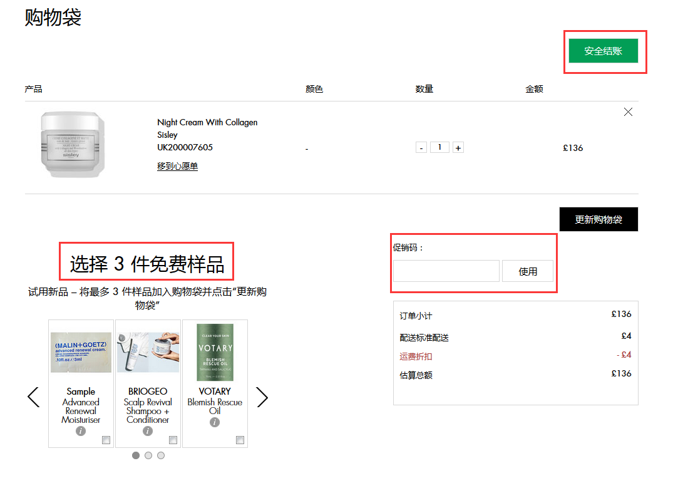
Task: Open info icon for Advanced Renewal Moisturiser
Action: point(80,431)
